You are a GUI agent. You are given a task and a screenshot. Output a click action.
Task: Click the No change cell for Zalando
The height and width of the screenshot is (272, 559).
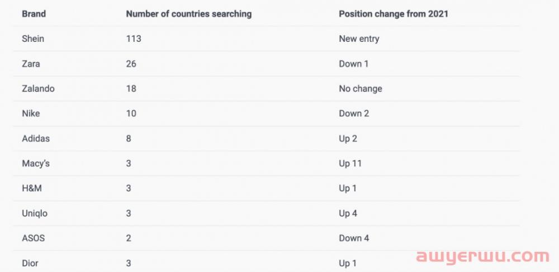click(361, 89)
